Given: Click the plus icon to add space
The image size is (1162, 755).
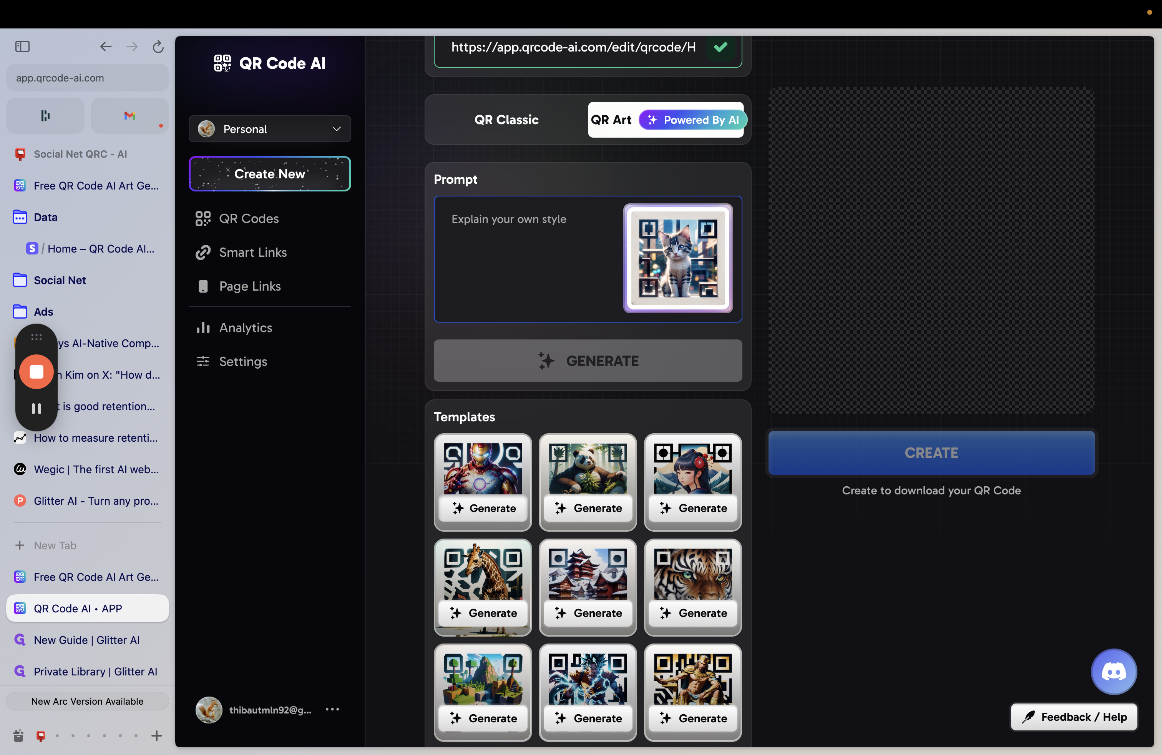Looking at the screenshot, I should 157,735.
